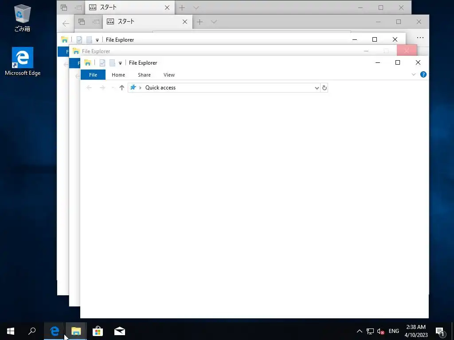The image size is (454, 340).
Task: Open Customize Quick Access Toolbar dropdown in front window
Action: tap(120, 63)
